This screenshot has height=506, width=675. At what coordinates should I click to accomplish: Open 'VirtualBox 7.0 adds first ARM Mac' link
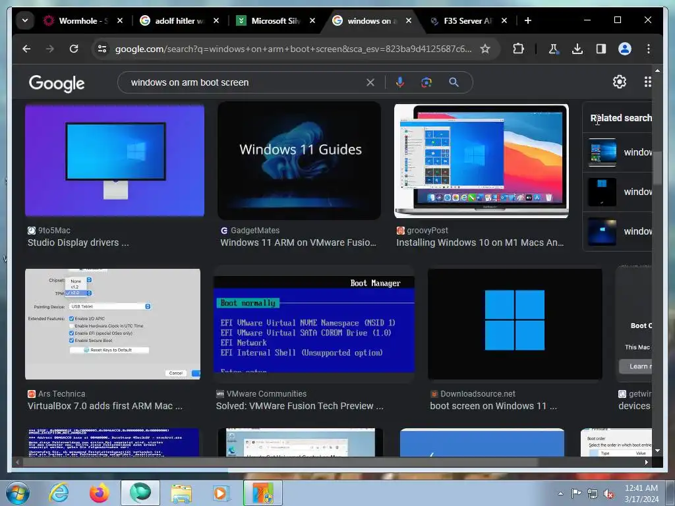pos(105,406)
